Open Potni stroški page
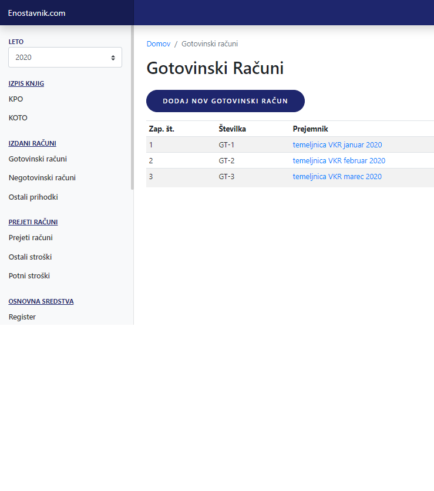The width and height of the screenshot is (434, 491). (x=29, y=276)
